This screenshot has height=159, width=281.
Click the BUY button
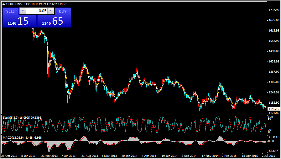tap(63, 11)
